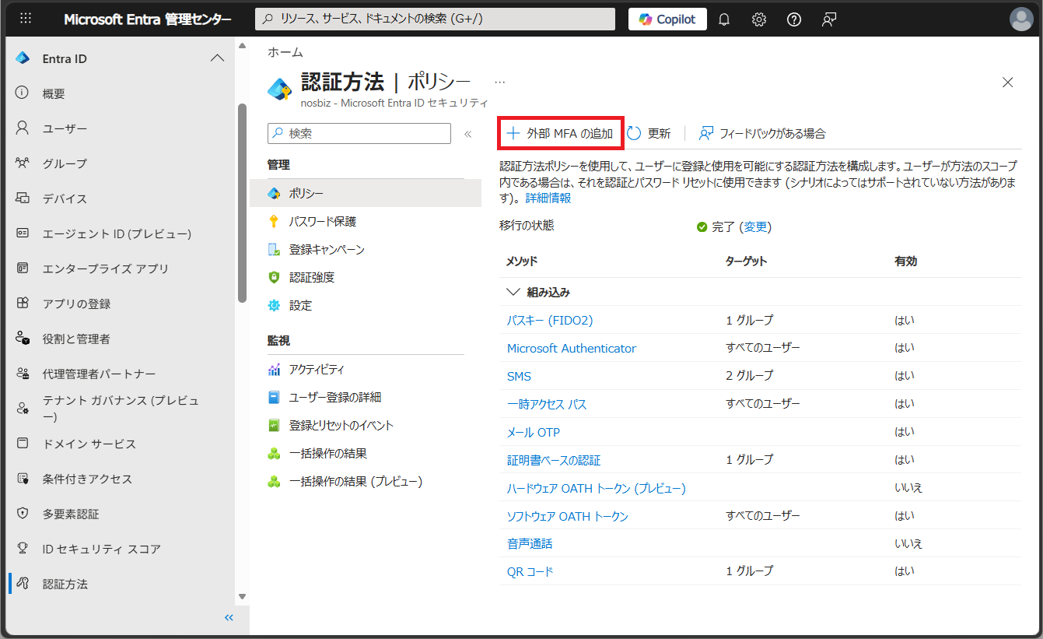1043x639 pixels.
Task: Collapse the left navigation with double chevron
Action: (x=229, y=617)
